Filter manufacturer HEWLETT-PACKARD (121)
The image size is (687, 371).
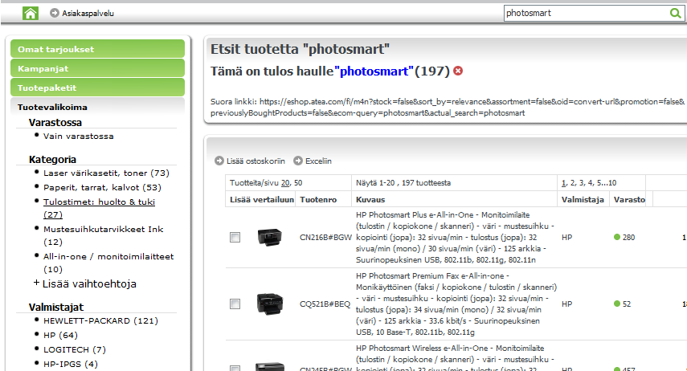[x=100, y=321]
